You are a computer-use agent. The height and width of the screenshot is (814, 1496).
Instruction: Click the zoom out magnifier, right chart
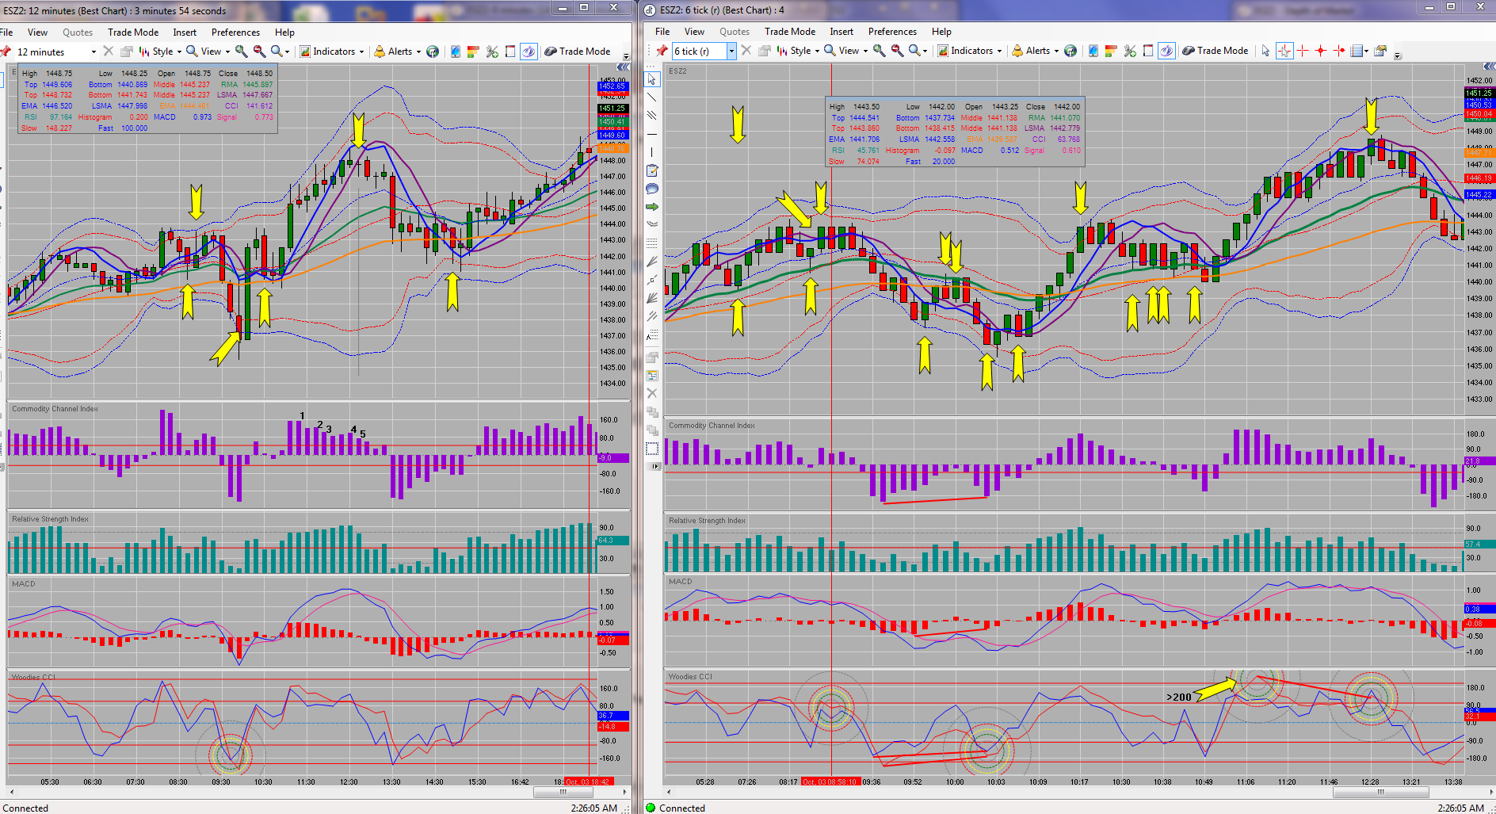click(897, 51)
